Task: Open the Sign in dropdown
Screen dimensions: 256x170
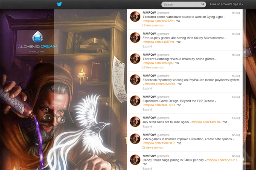Action: click(x=238, y=4)
